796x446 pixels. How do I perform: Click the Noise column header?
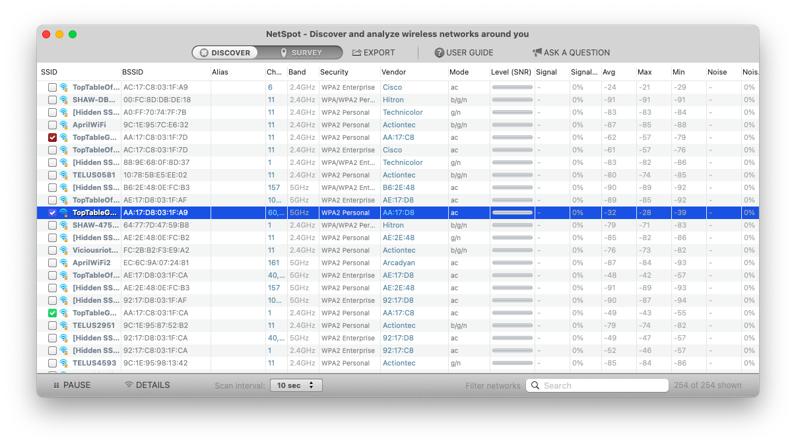tap(723, 72)
